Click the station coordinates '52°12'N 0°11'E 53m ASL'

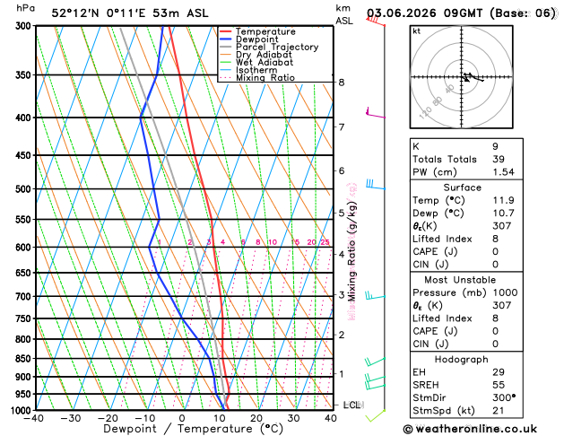click(130, 13)
